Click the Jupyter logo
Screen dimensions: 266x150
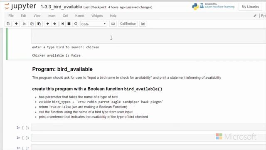click(20, 7)
